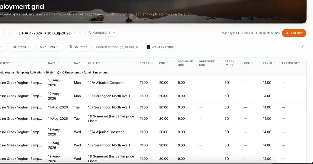This screenshot has width=313, height=164.
Task: Select the Greek Yoghurt Sampling Activation group header
Action: (153, 72)
